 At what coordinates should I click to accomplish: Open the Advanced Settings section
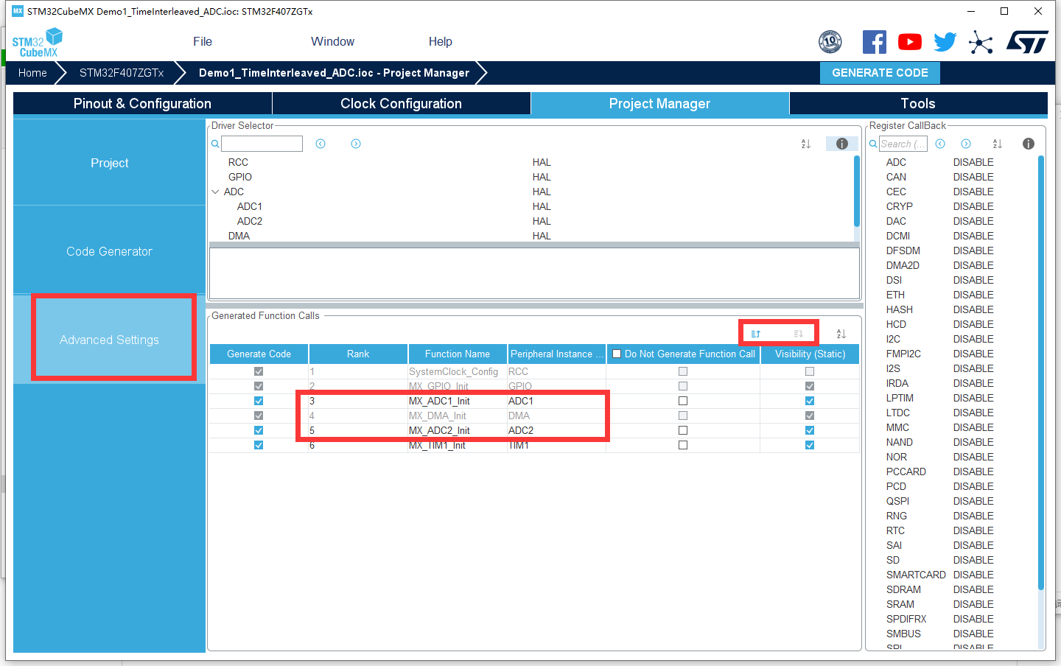(x=109, y=340)
